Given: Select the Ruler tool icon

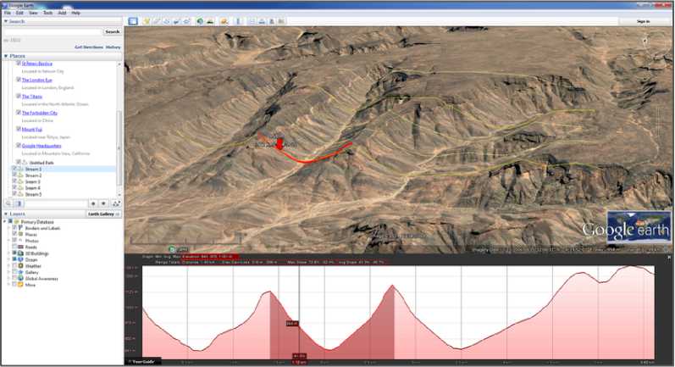Looking at the screenshot, I should [238, 21].
